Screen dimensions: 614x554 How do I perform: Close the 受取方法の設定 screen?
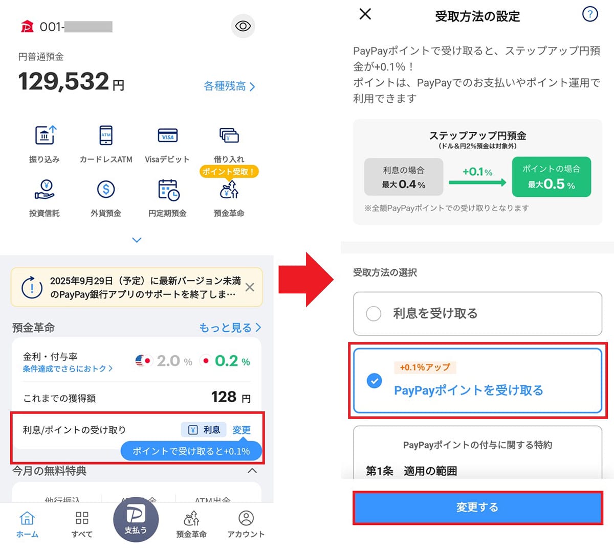pyautogui.click(x=365, y=14)
